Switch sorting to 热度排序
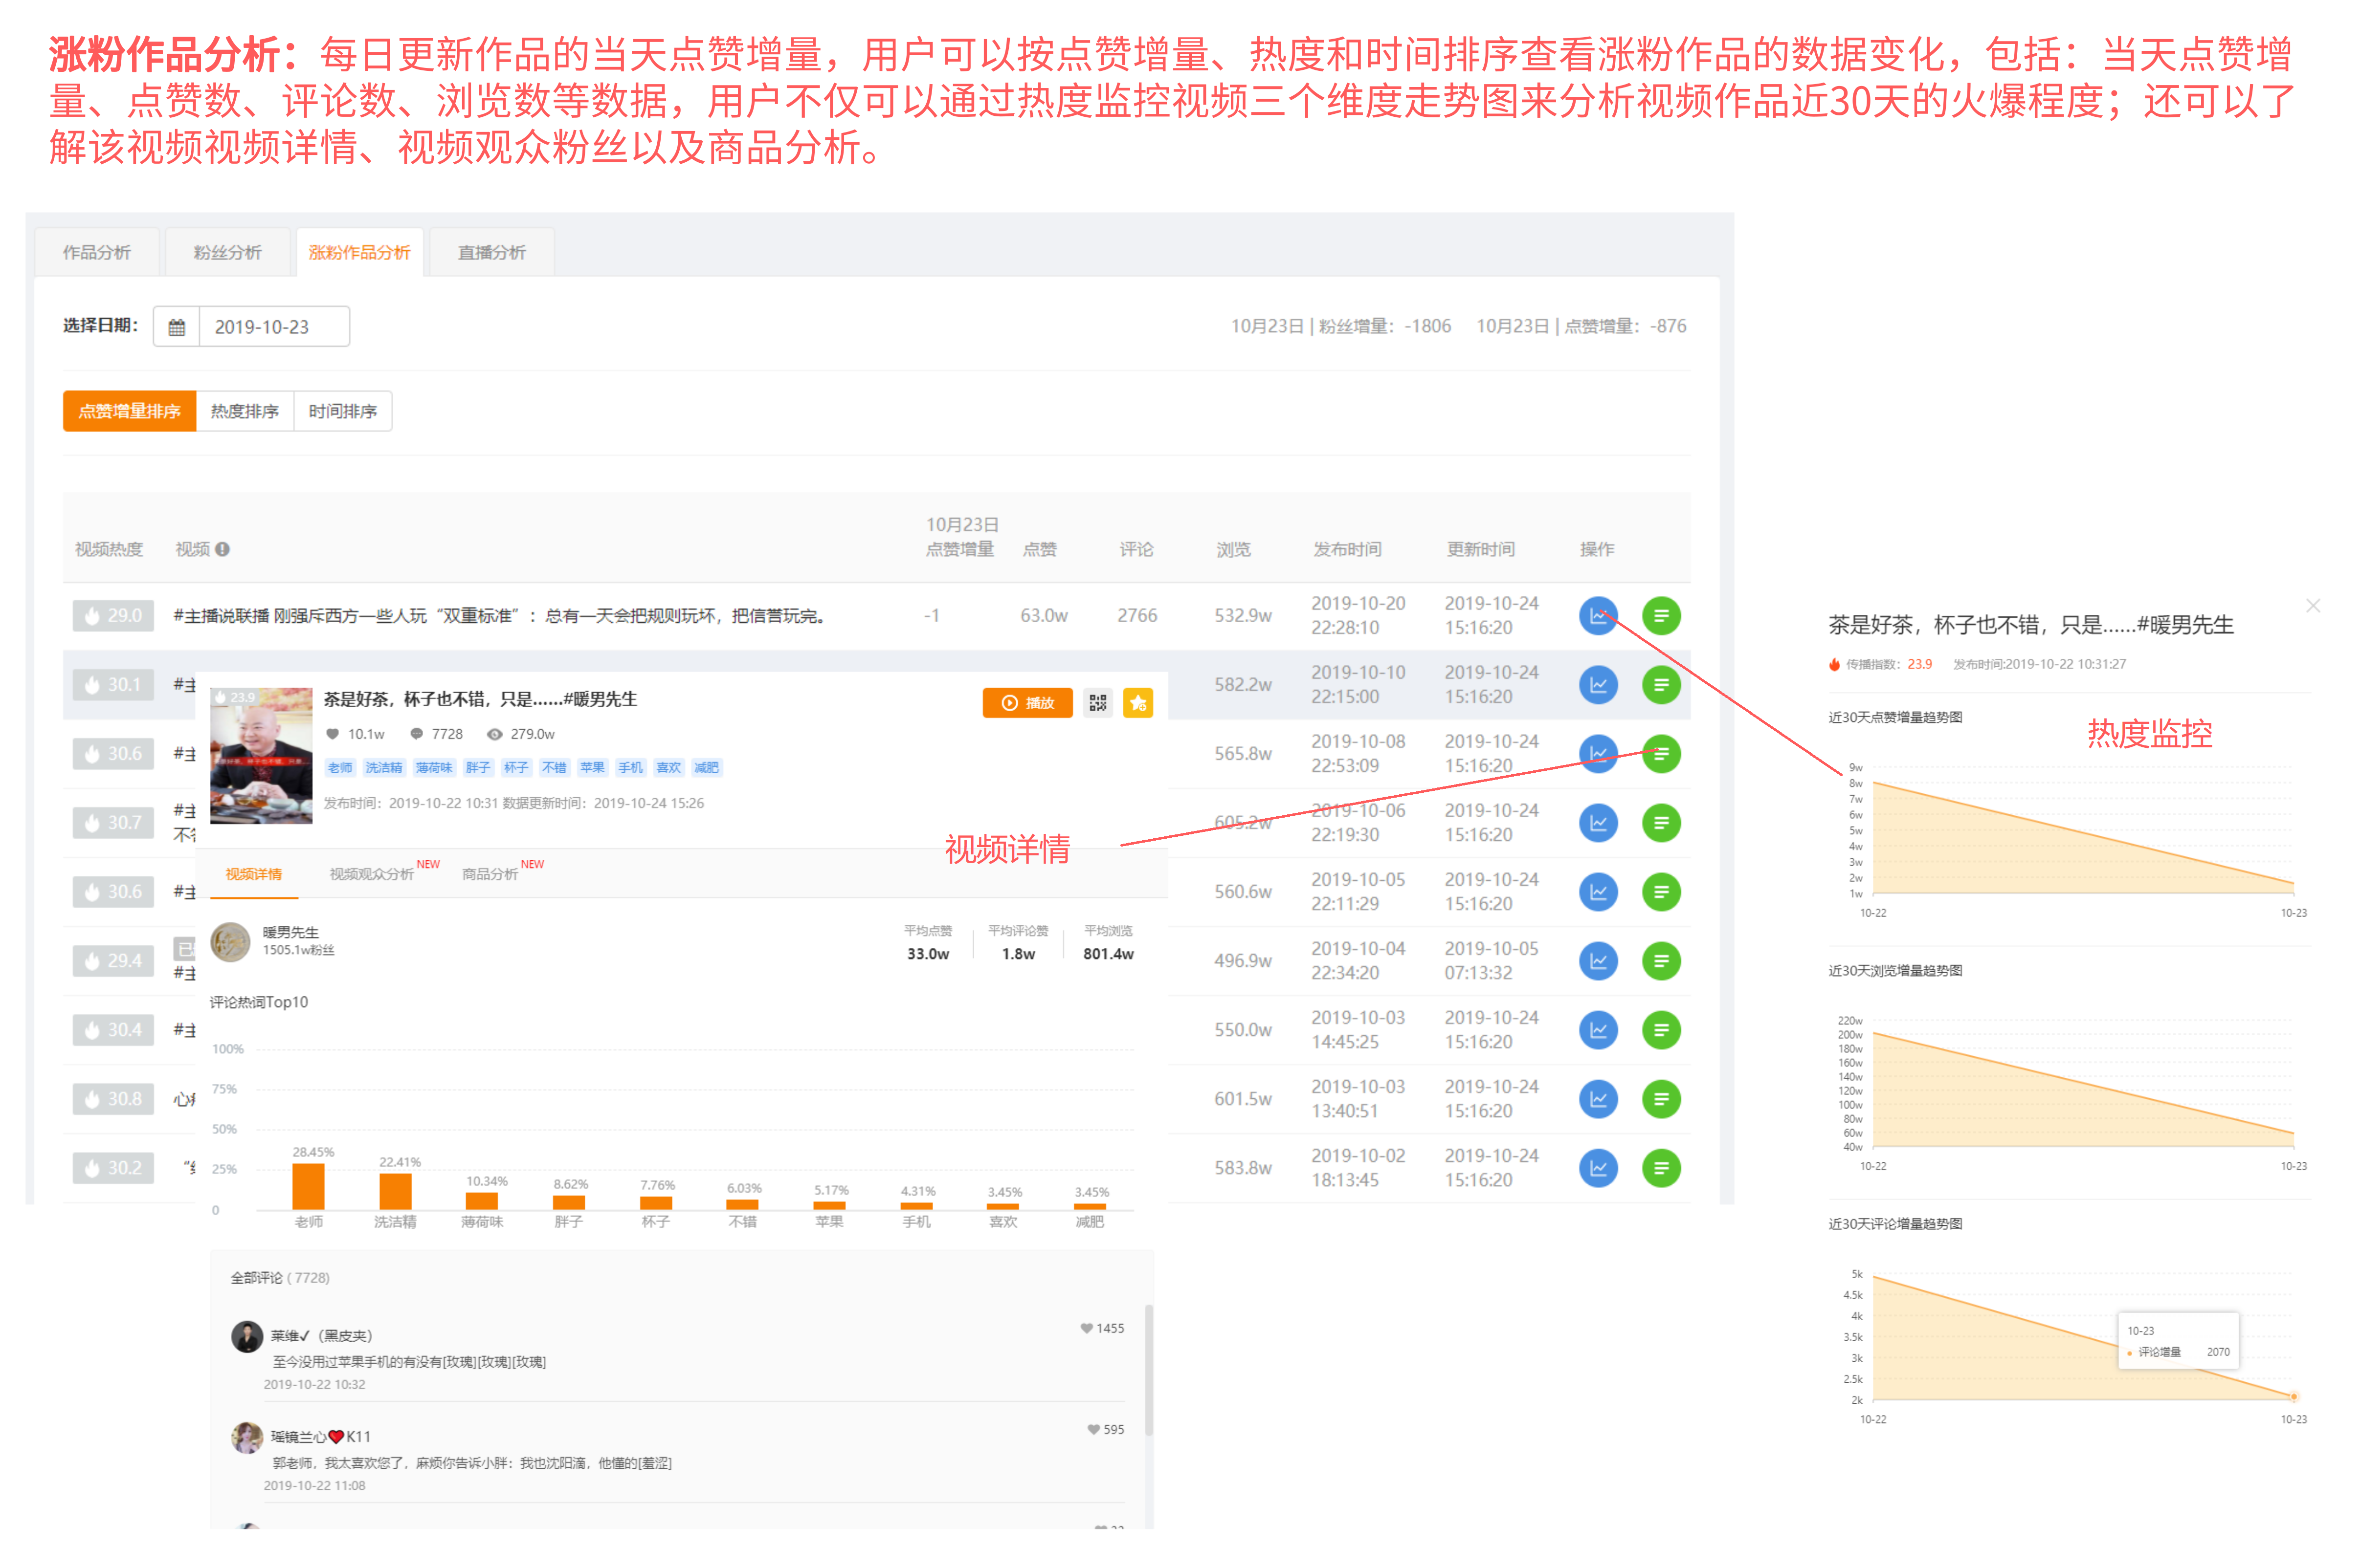 point(245,411)
